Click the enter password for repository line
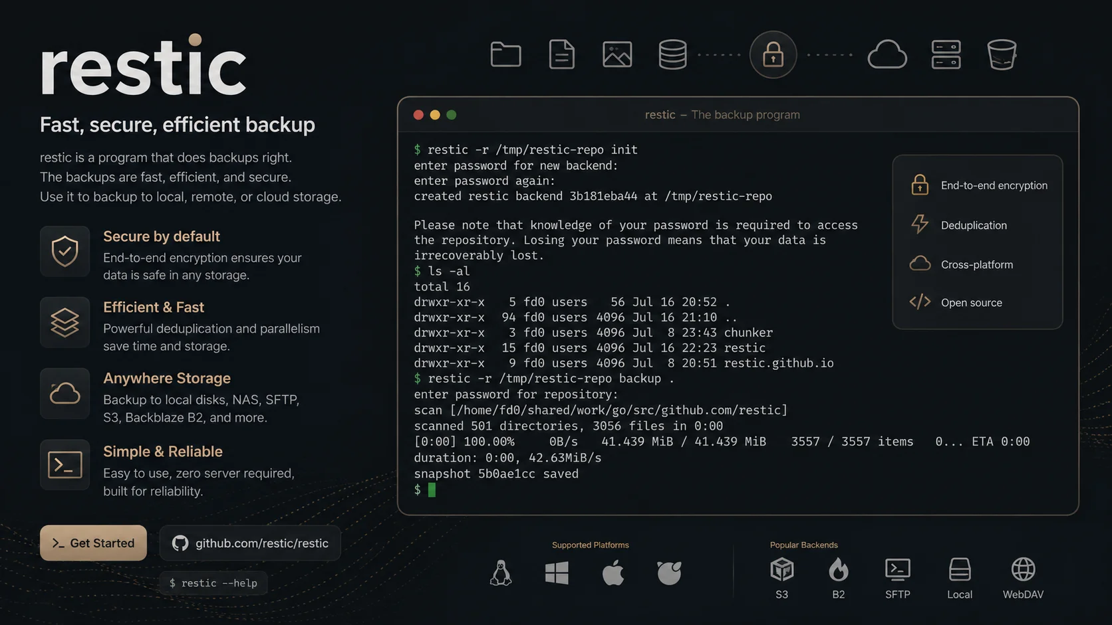The image size is (1112, 625). [516, 395]
